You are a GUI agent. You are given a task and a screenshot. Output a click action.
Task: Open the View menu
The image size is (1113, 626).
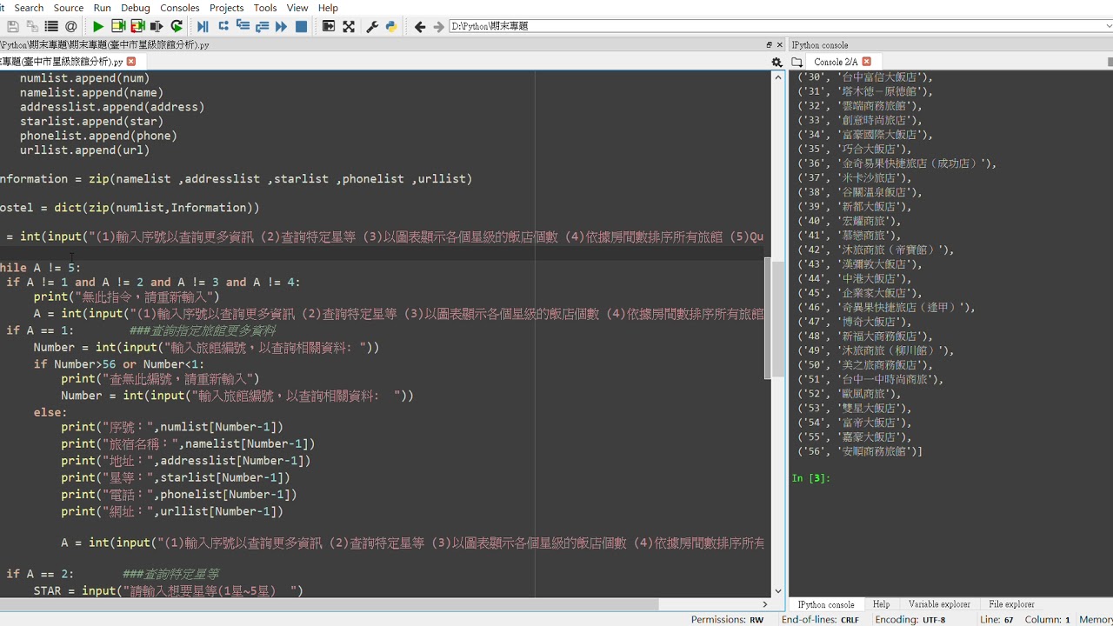pos(297,8)
